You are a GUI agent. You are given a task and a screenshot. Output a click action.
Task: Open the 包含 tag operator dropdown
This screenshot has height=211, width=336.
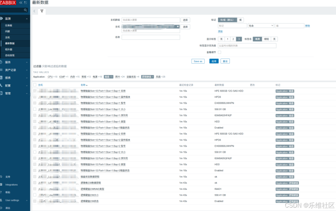click(261, 26)
